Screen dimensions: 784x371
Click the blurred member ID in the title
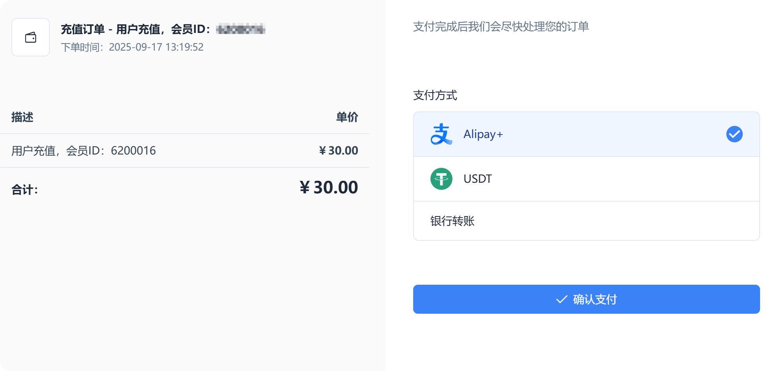coord(241,29)
